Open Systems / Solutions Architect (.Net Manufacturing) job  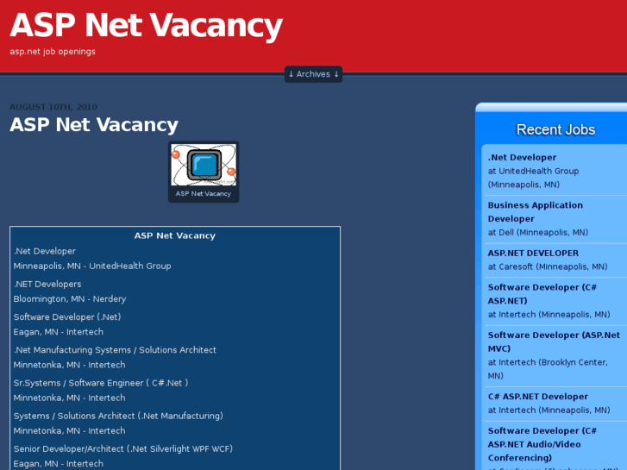point(118,416)
